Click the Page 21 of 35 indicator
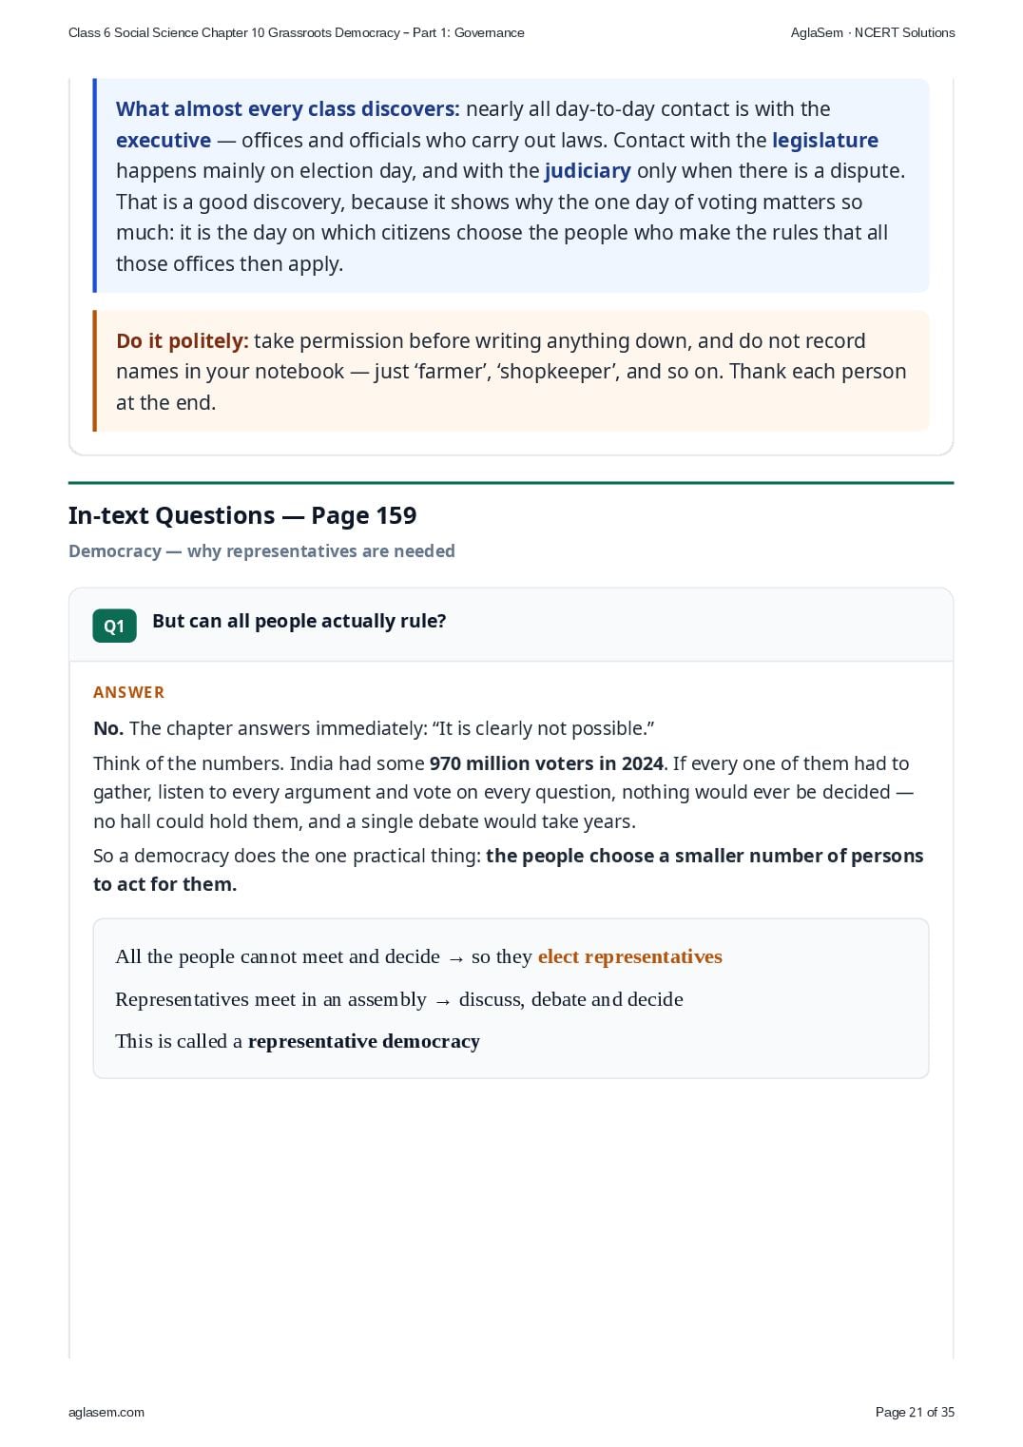Screen dimensions: 1023x1447 pyautogui.click(x=915, y=1412)
